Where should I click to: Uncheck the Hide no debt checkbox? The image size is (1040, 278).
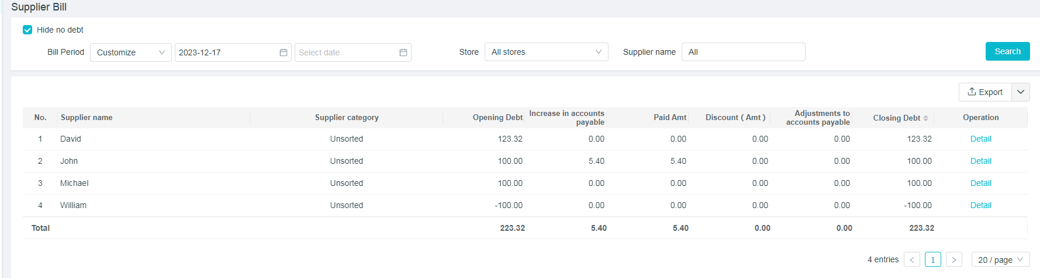tap(27, 30)
